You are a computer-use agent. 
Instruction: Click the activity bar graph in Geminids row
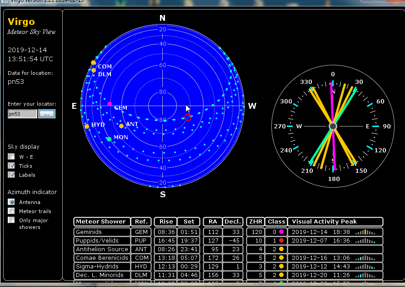365,232
